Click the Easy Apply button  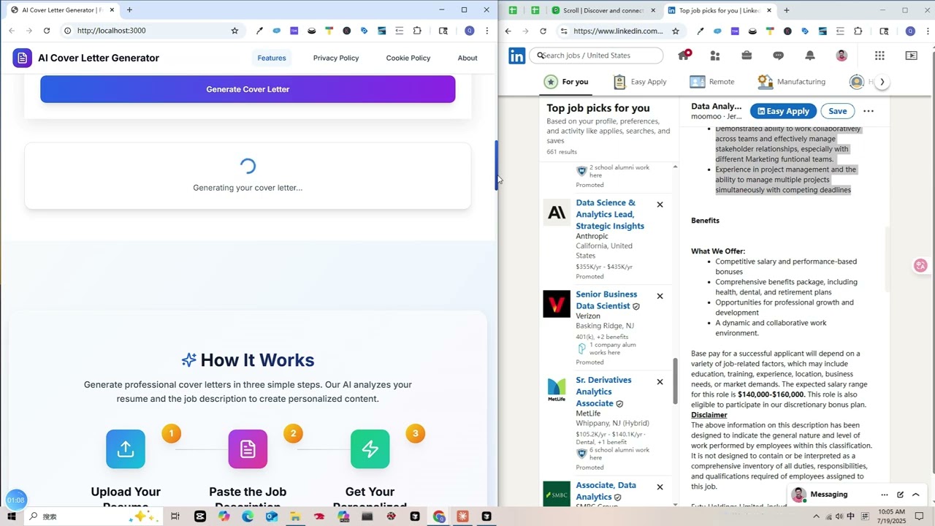click(783, 111)
